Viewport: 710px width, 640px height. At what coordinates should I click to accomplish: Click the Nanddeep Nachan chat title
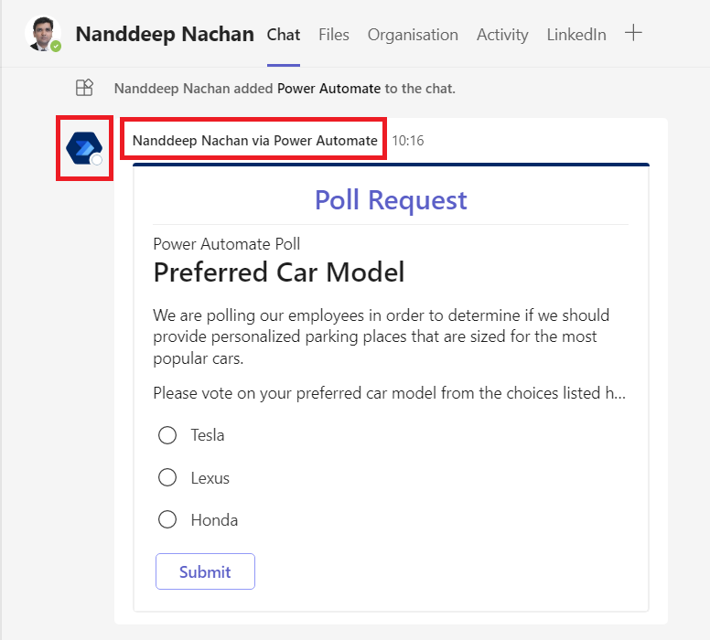pyautogui.click(x=165, y=35)
